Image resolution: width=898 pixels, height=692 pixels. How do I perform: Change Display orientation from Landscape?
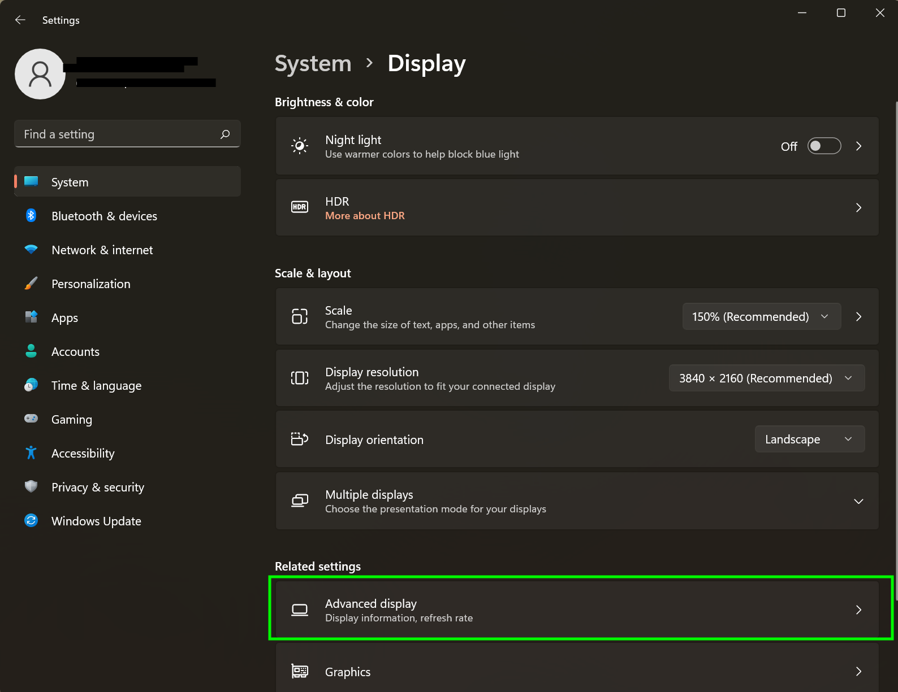click(x=809, y=439)
